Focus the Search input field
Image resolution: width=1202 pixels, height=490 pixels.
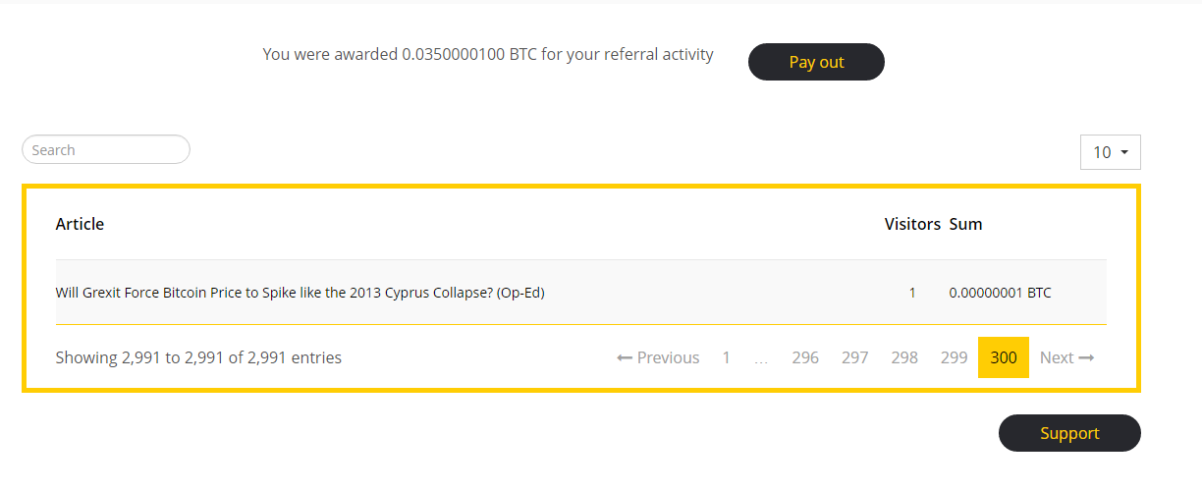106,150
